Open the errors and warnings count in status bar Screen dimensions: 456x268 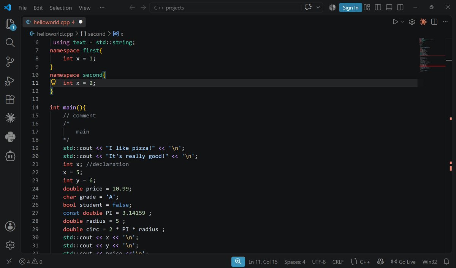click(31, 262)
